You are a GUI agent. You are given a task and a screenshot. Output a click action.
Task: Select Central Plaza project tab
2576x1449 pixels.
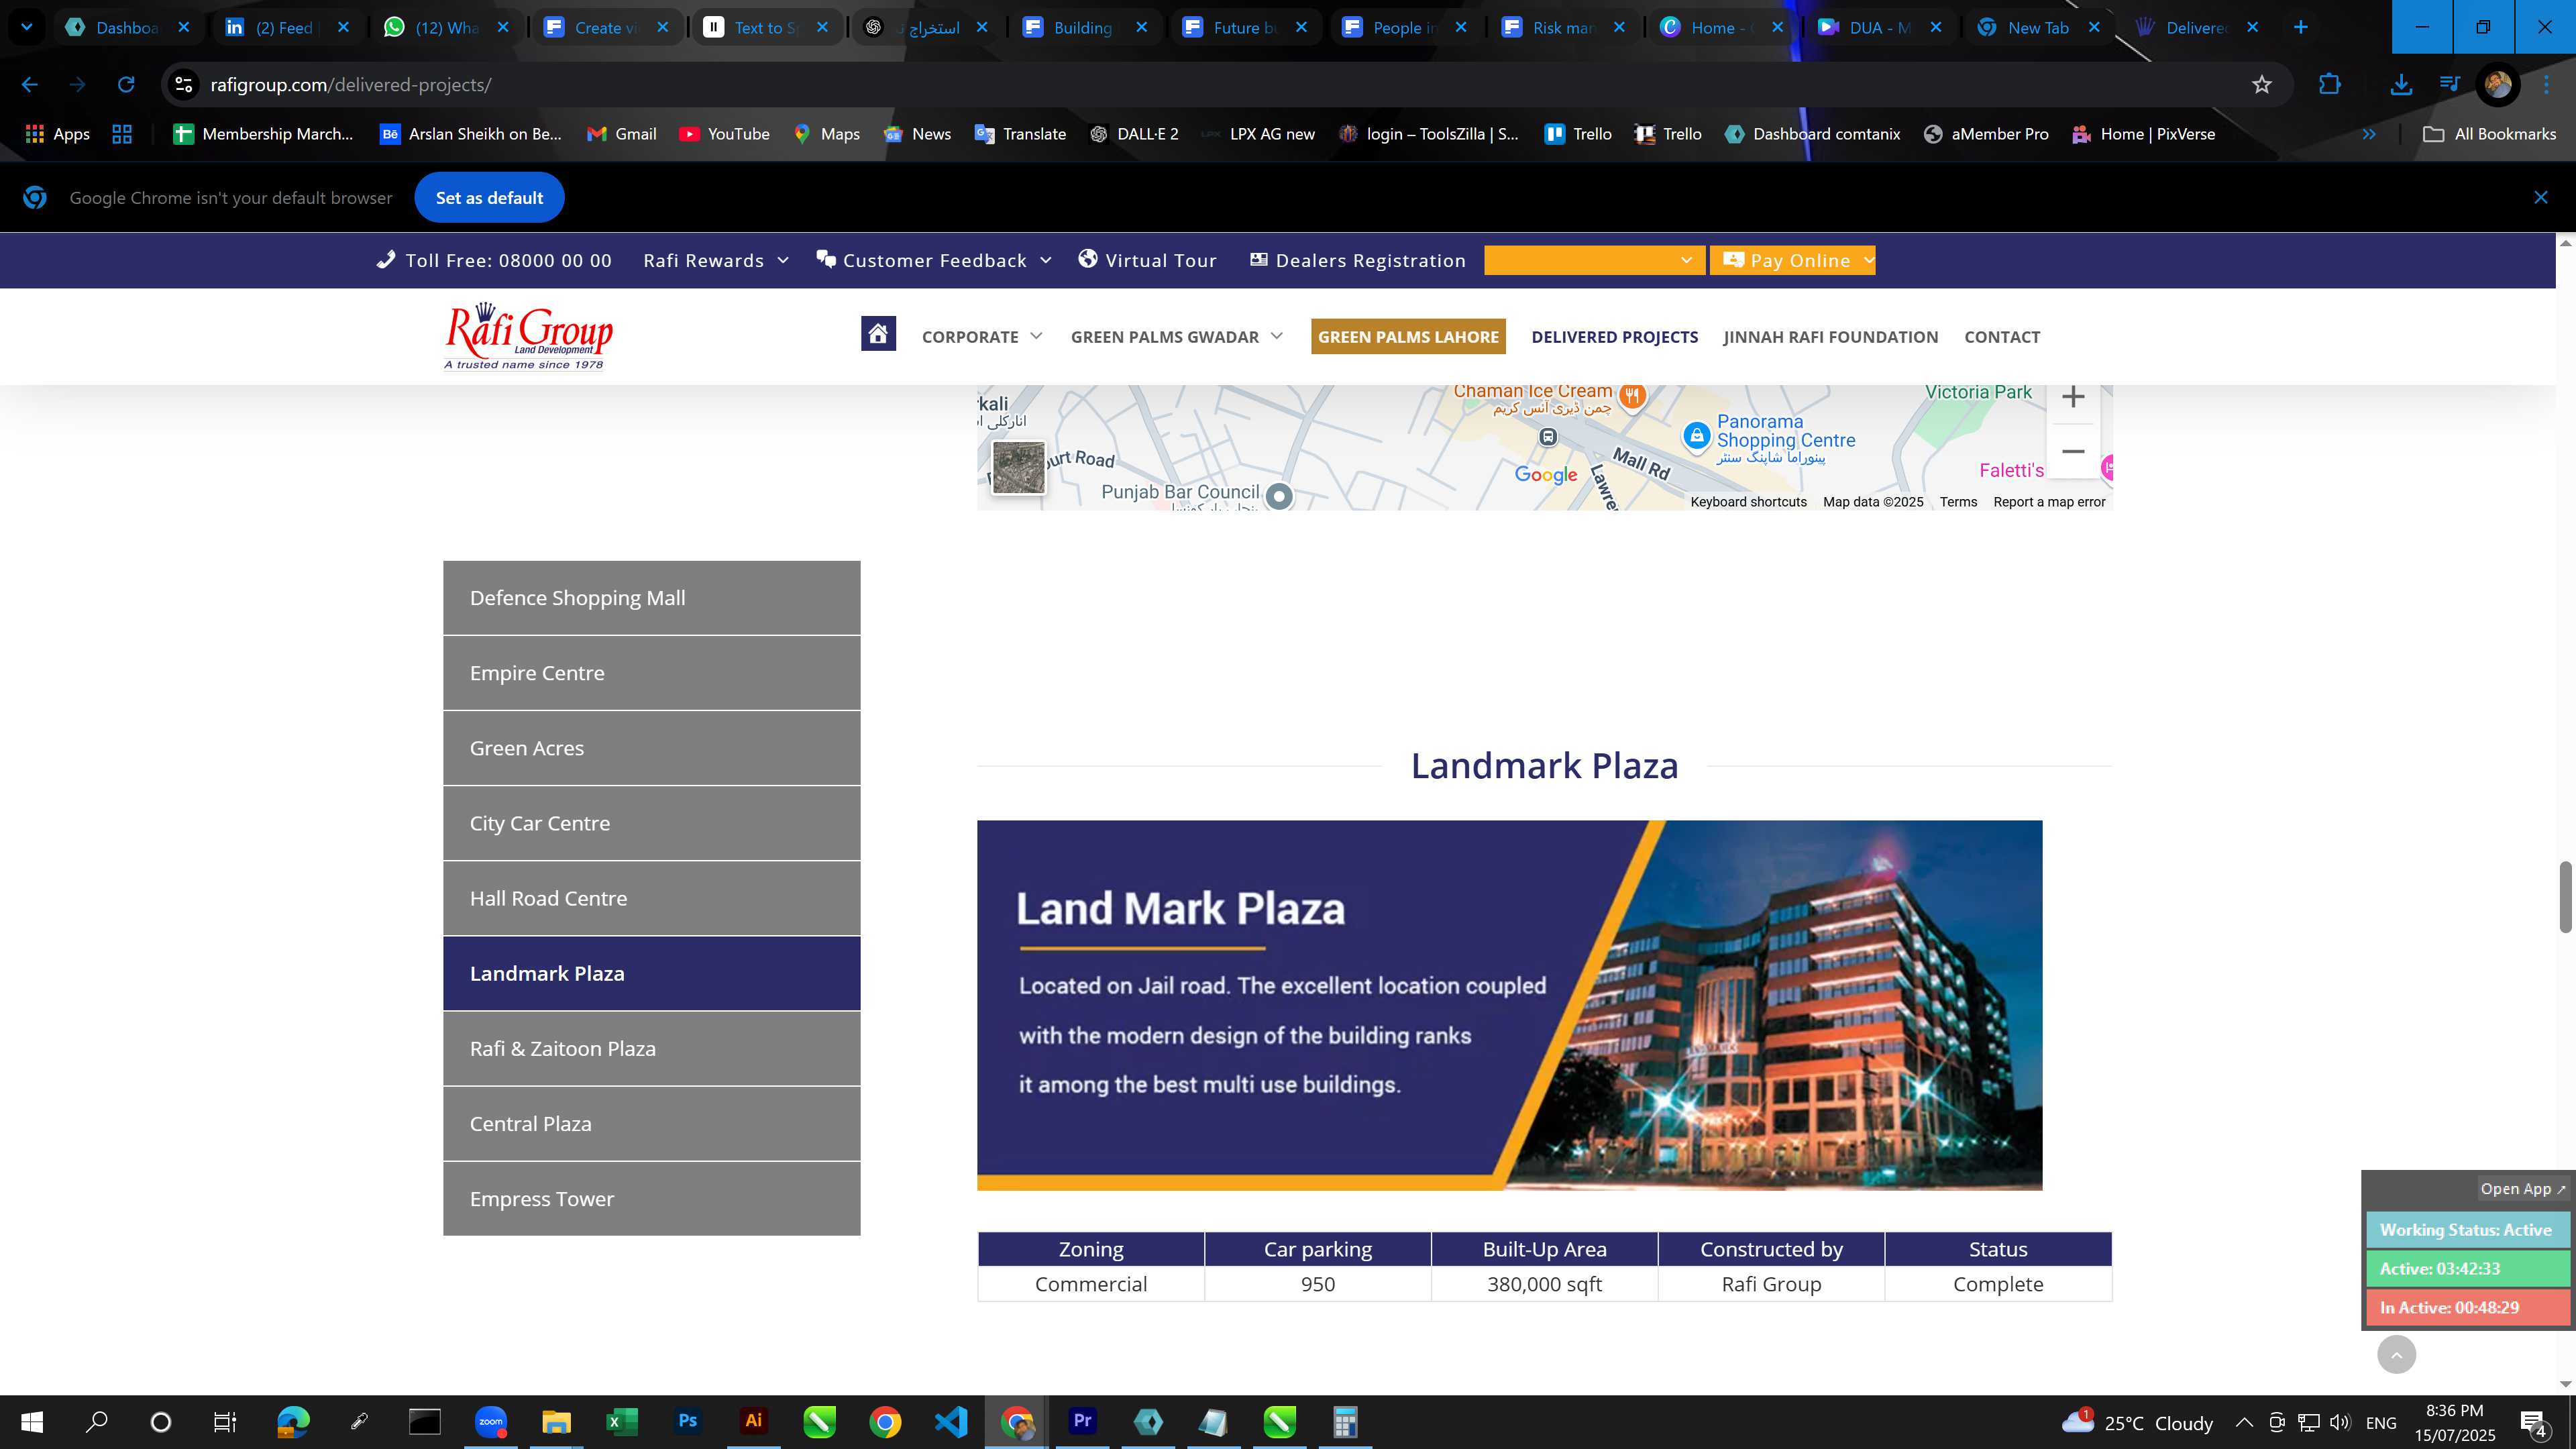click(651, 1123)
